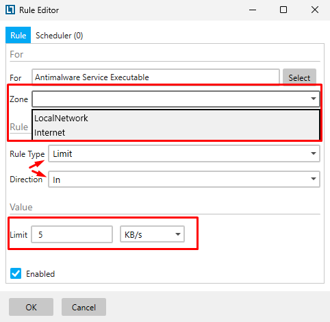Viewport: 330px width, 322px height.
Task: Choose Internet from the zone list
Action: pos(50,132)
